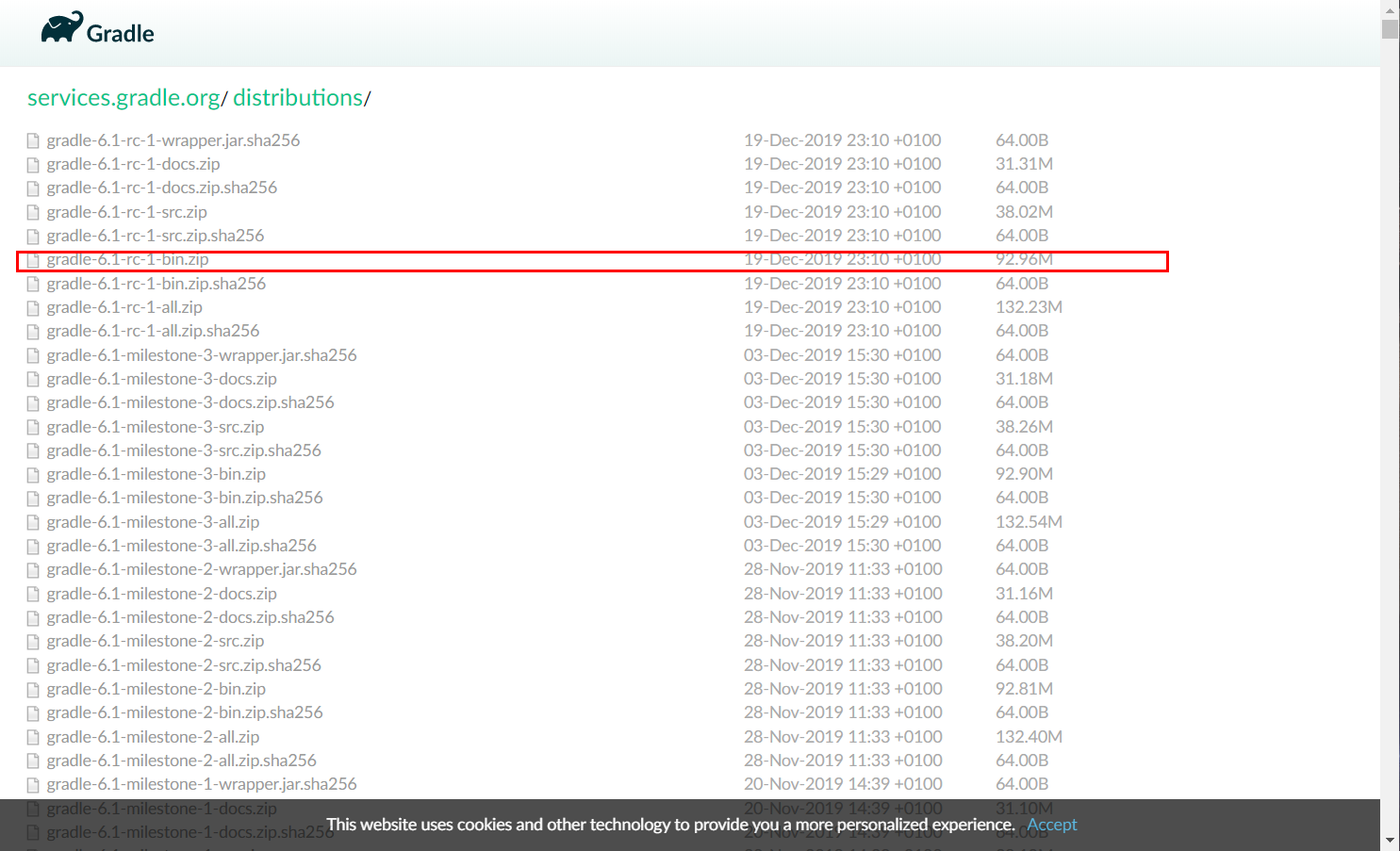Accept the cookie notice
The height and width of the screenshot is (851, 1400).
(x=1051, y=825)
